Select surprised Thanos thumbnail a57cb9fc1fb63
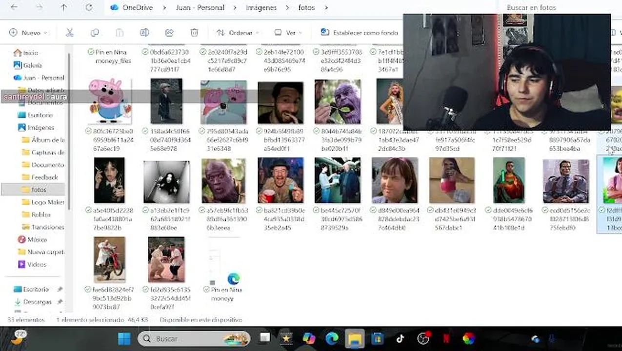Screen dimensions: 622x351 click(223, 180)
